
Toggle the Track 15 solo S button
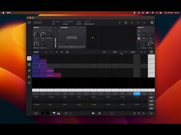tap(139, 35)
